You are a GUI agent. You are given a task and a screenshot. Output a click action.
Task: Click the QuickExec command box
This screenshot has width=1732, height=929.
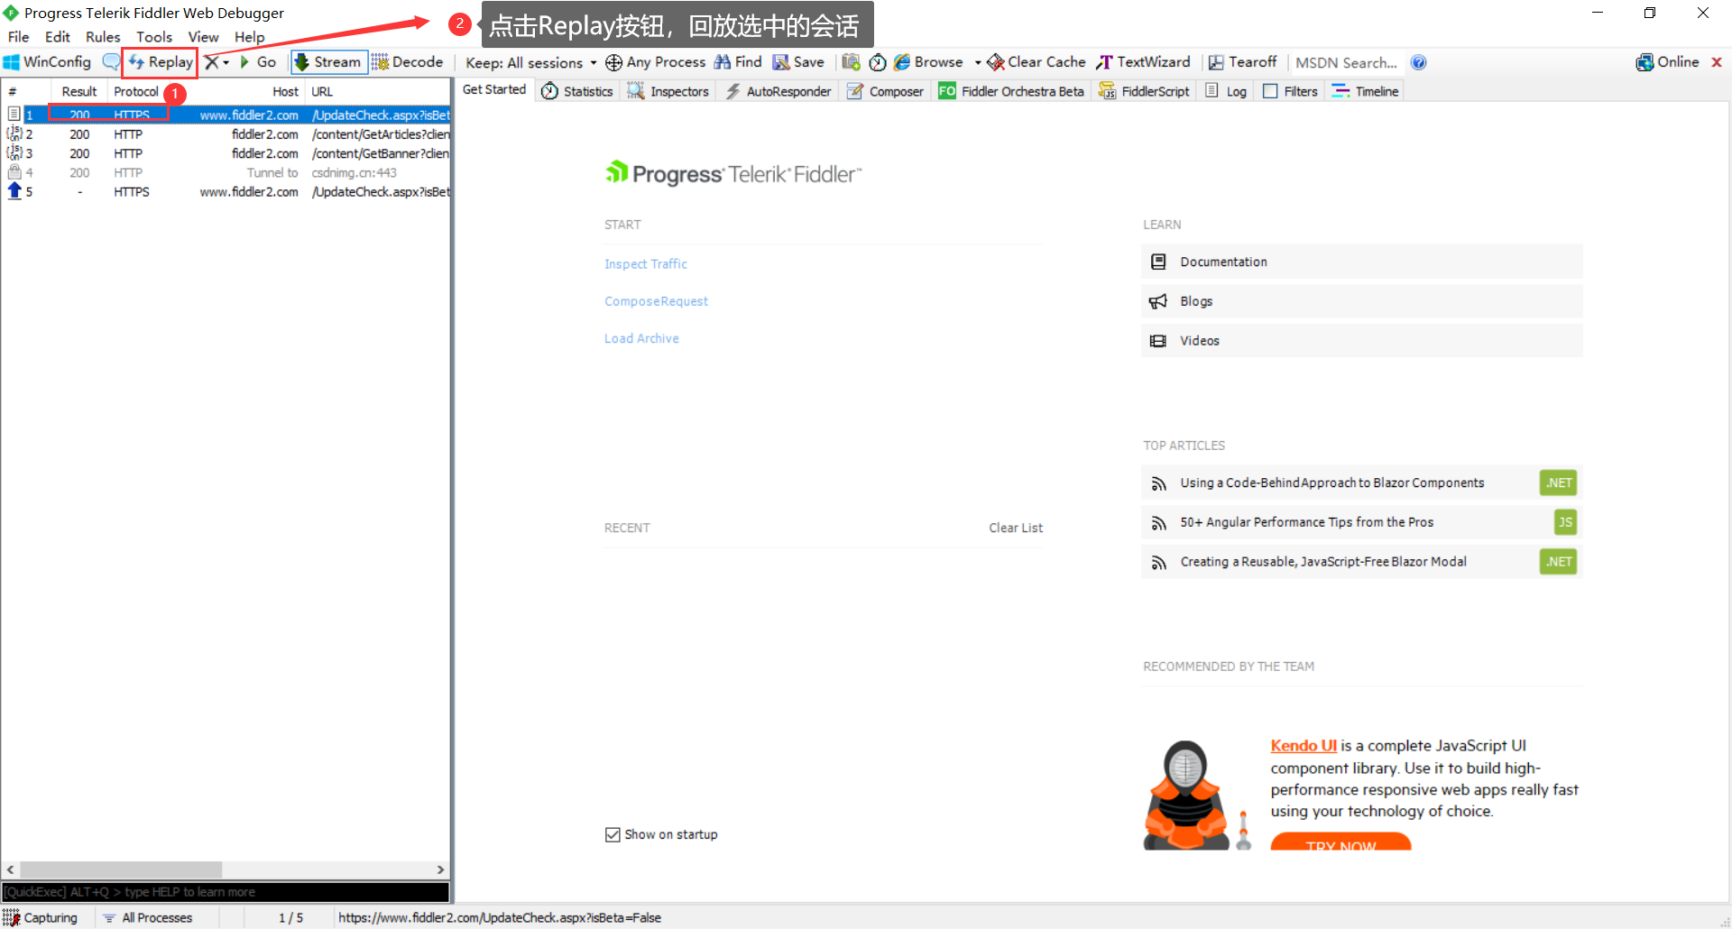coord(226,892)
